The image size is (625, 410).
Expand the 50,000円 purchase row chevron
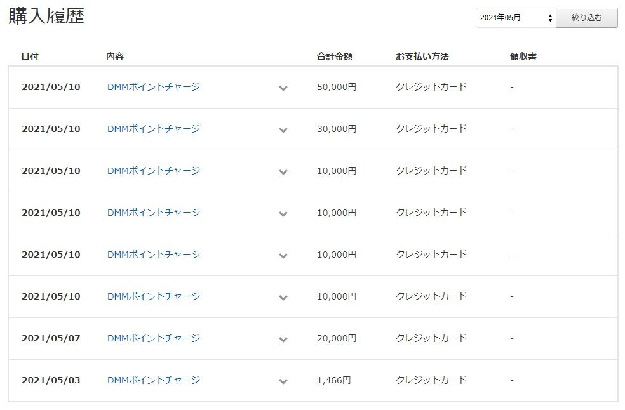point(283,88)
